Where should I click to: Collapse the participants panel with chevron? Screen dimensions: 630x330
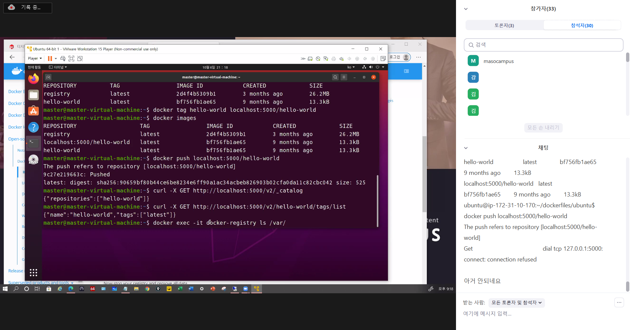pos(466,9)
